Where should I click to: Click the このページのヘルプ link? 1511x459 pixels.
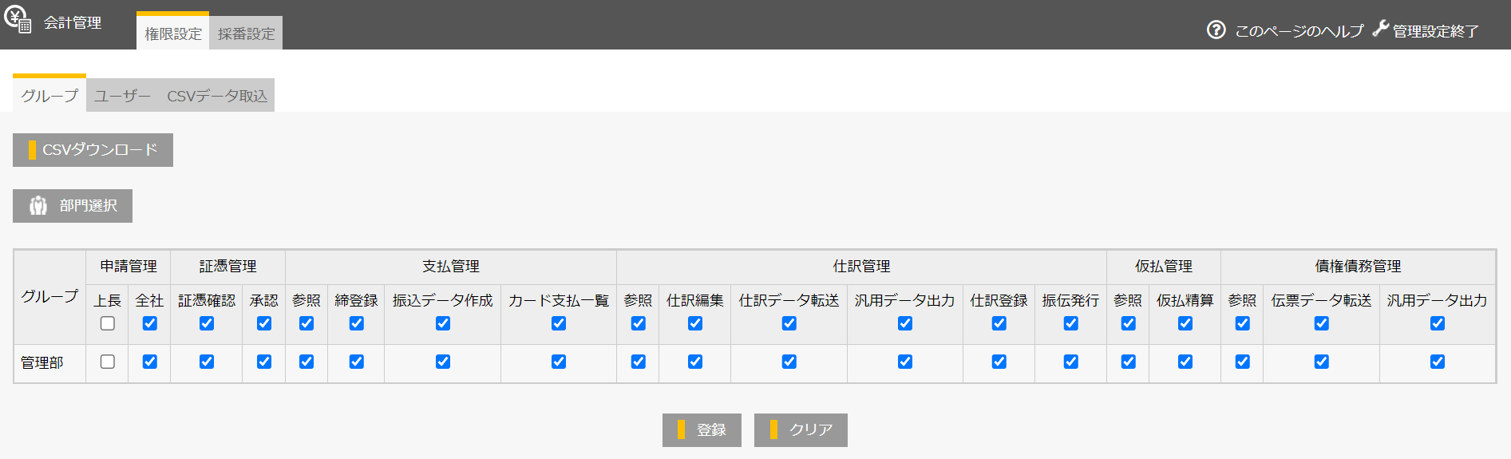click(x=1299, y=31)
